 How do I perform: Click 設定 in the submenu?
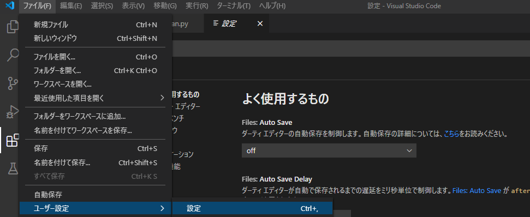(252, 208)
